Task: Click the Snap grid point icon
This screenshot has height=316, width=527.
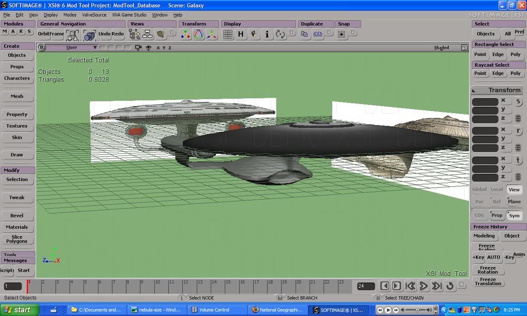Action: point(342,34)
